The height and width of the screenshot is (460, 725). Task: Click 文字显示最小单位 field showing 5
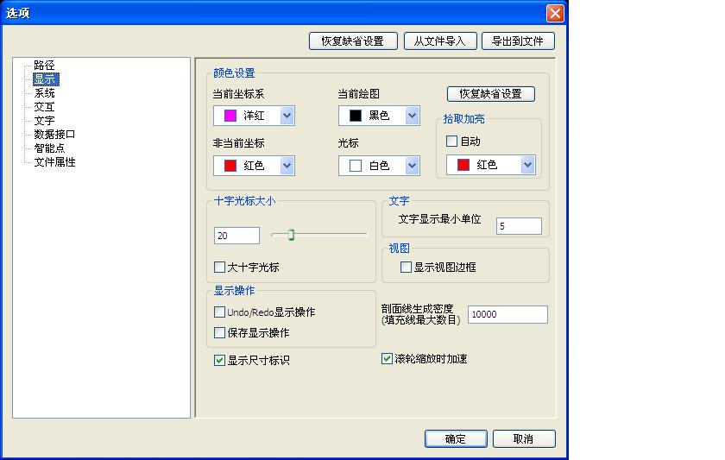coord(519,226)
